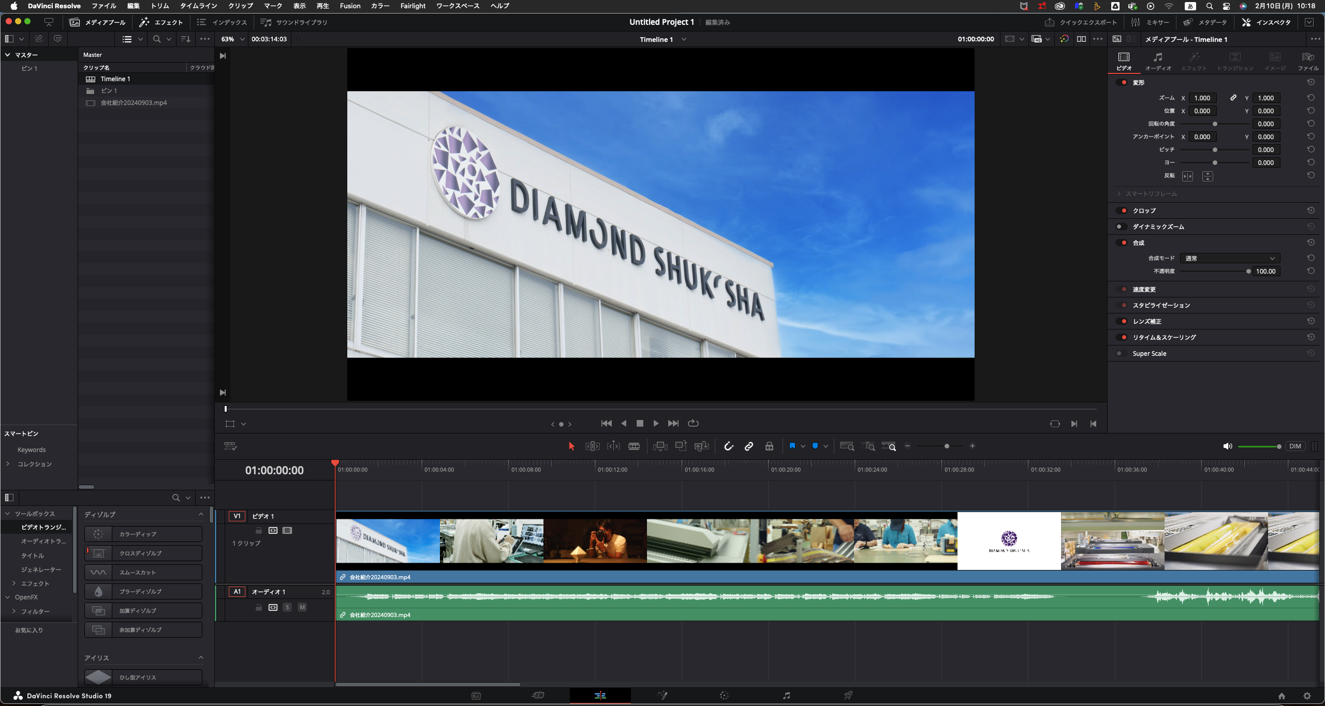Open the ミキサー panel
1325x706 pixels.
(x=1150, y=22)
